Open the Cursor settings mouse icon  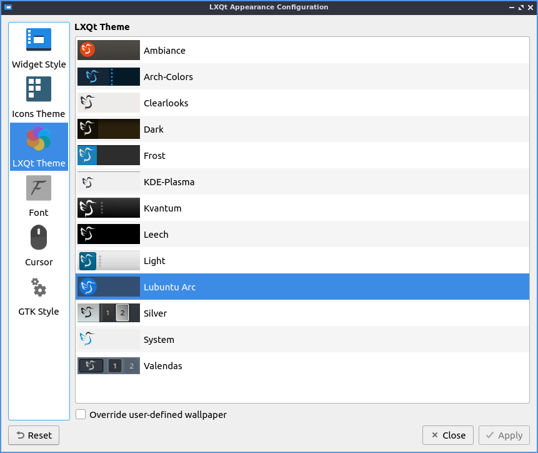(39, 237)
